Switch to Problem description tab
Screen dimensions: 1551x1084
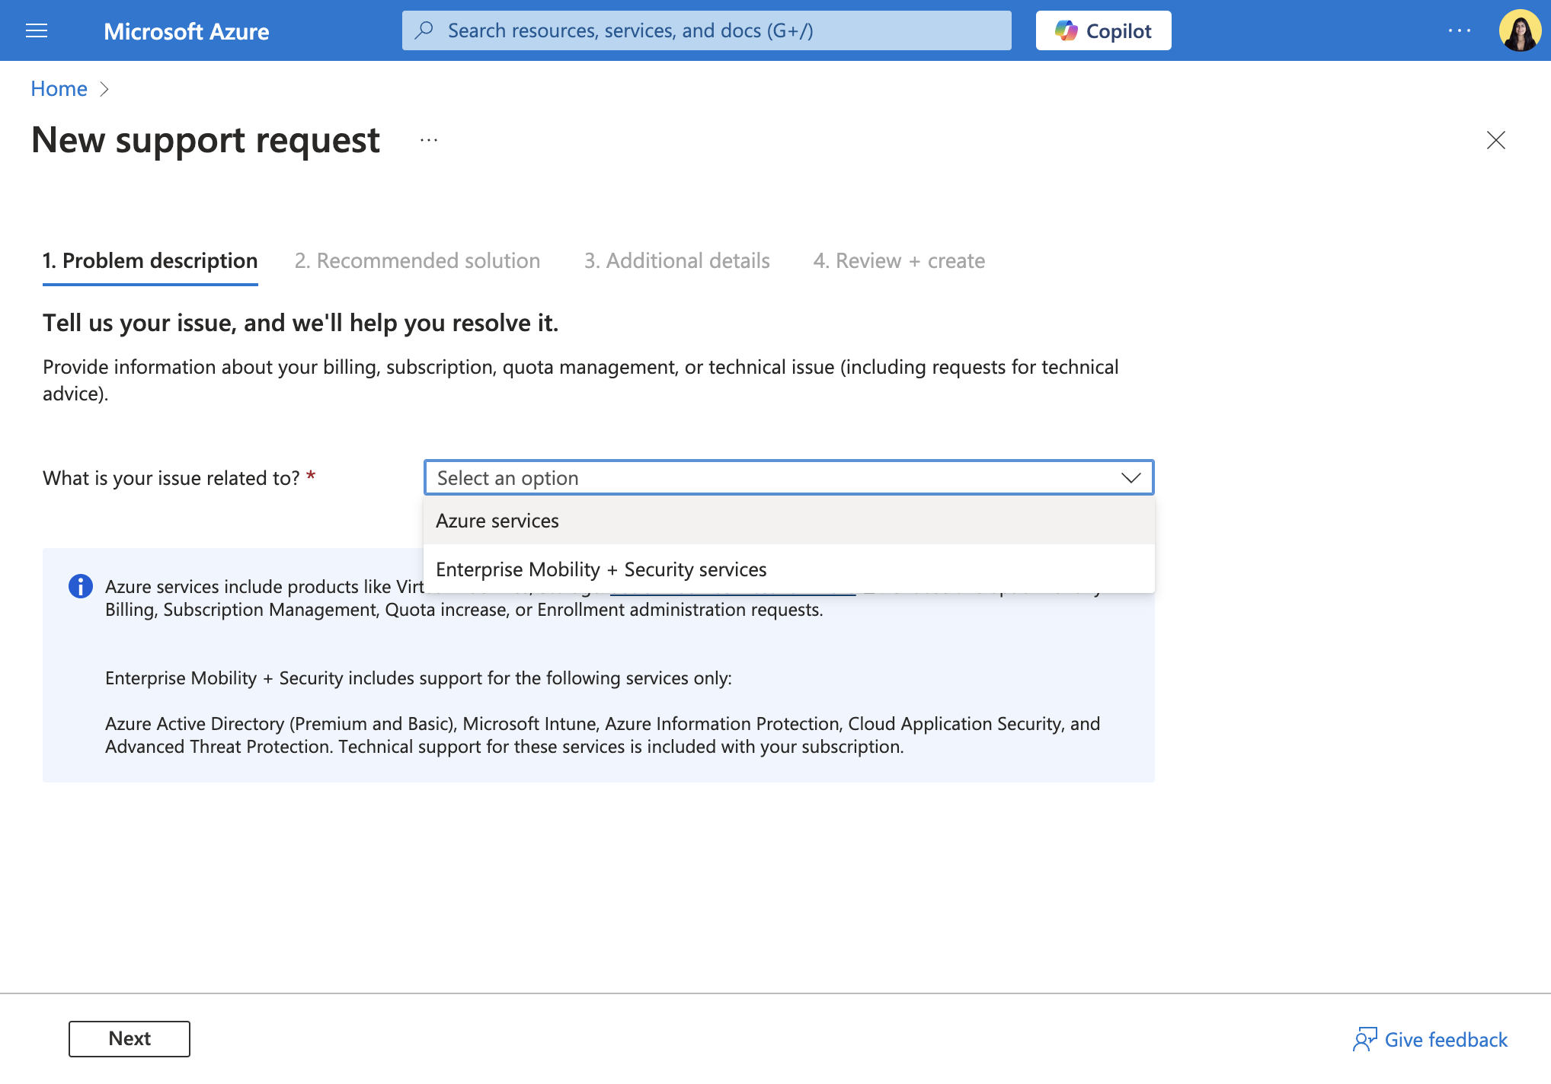coord(150,261)
